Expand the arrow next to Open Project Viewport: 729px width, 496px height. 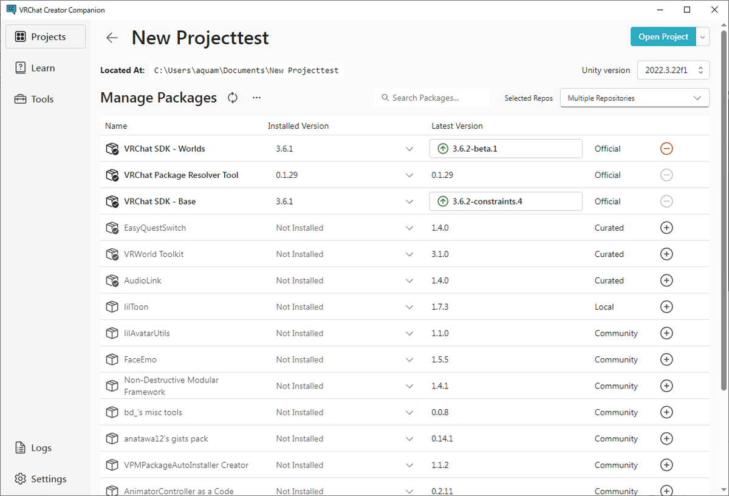(703, 37)
